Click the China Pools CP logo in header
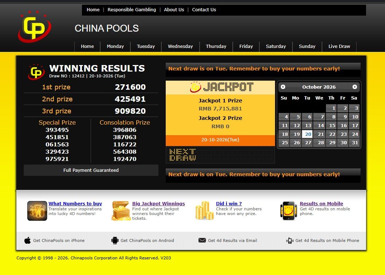Screen dimensions: 385x275 (x=35, y=27)
